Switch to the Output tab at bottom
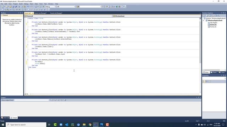This screenshot has width=227, height=127. click(x=14, y=117)
